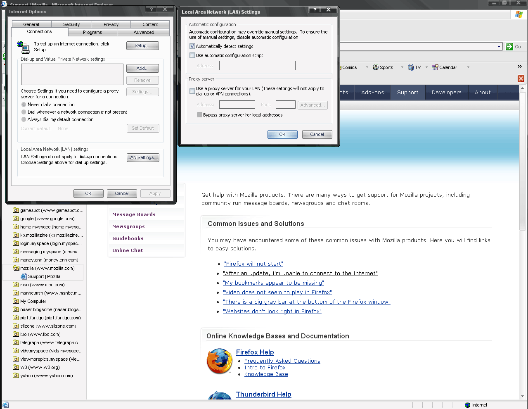
Task: Open the Advanced tab in Internet Options
Action: coord(144,32)
